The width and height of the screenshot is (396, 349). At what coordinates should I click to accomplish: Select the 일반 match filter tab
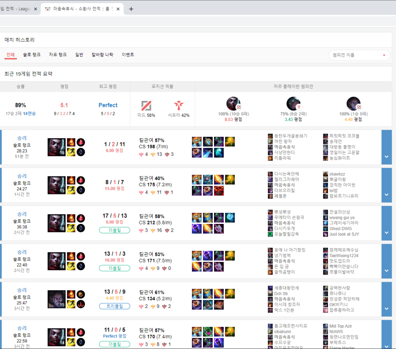(x=79, y=55)
